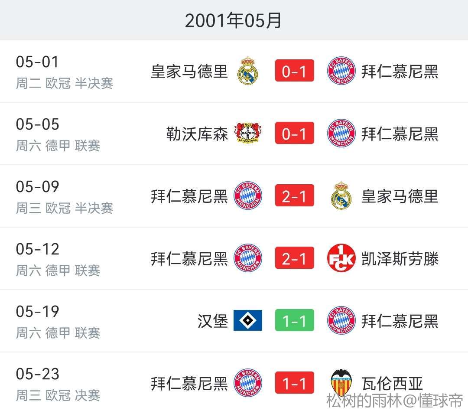This screenshot has height=414, width=468.
Task: Click Bayern logo in 05-23 final row
Action: pos(248,383)
